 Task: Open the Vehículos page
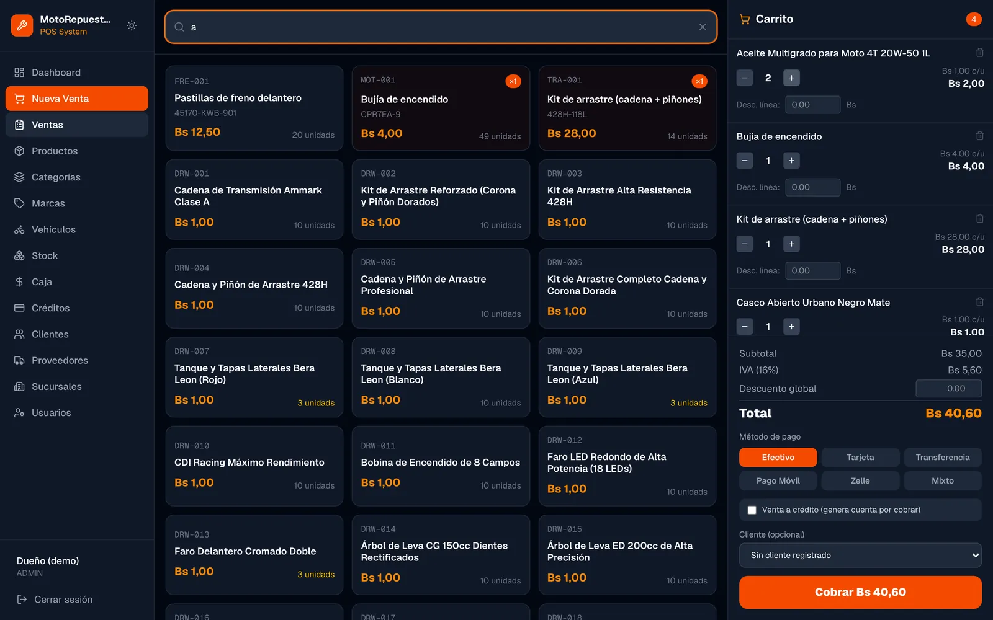(77, 229)
